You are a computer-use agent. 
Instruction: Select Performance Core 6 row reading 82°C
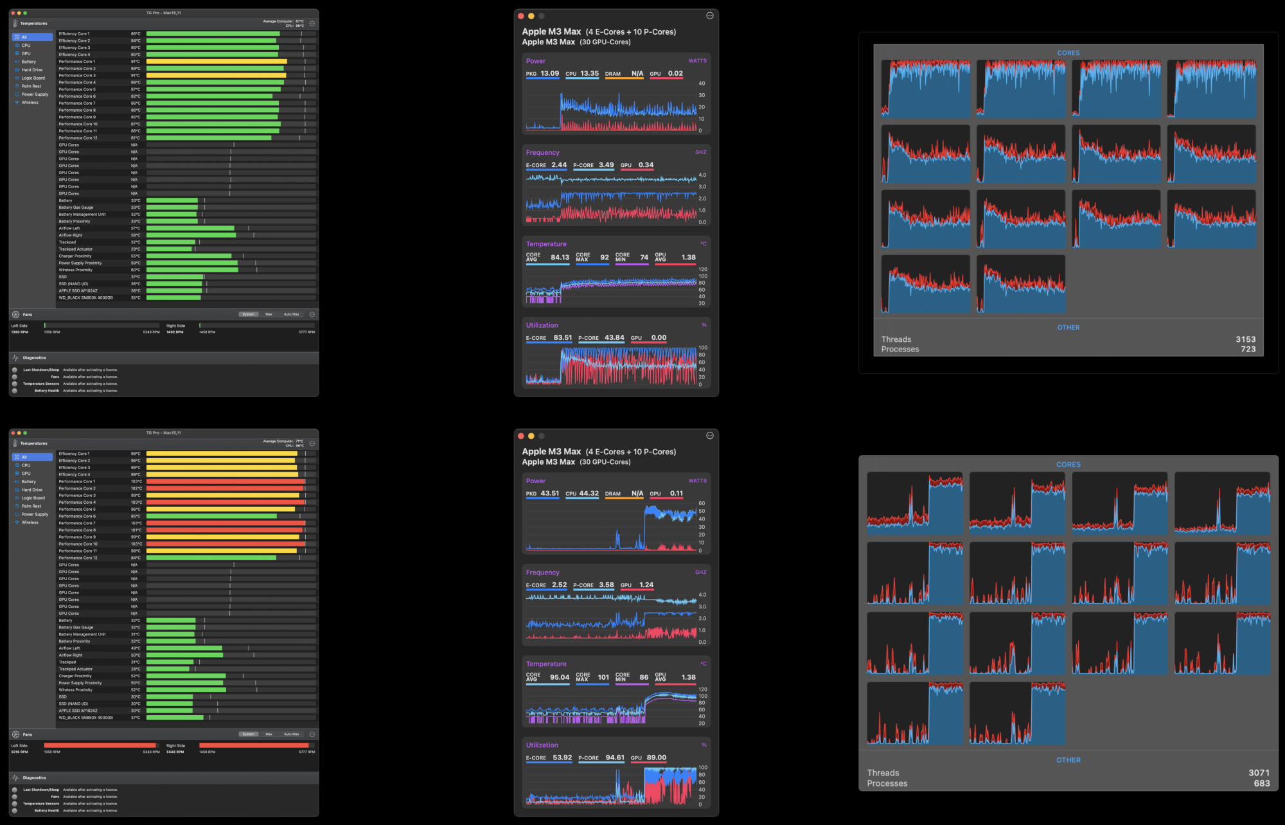[186, 96]
